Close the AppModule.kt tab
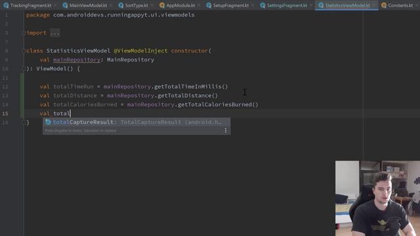This screenshot has width=420, height=236. click(198, 5)
